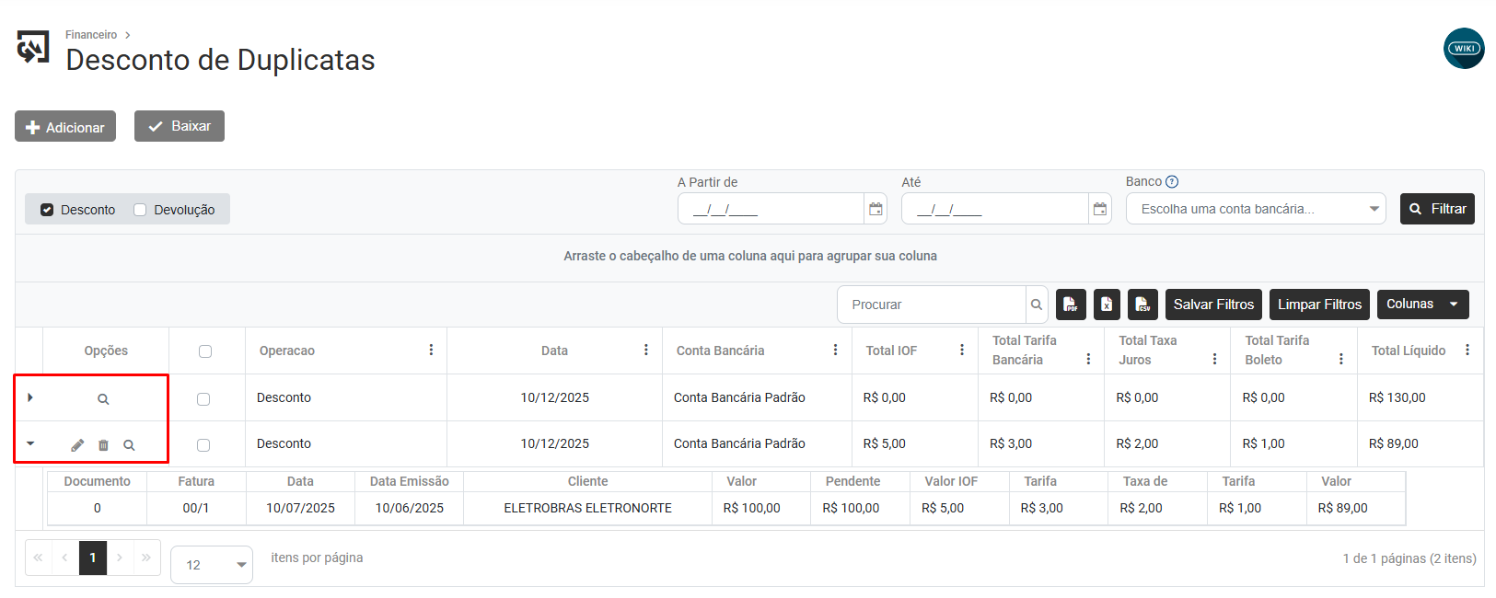Open the Total IOF column options menu
Image resolution: width=1496 pixels, height=598 pixels.
(962, 351)
